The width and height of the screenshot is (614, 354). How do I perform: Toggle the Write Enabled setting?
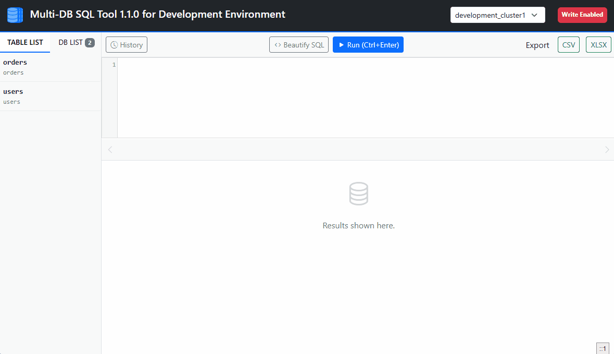(x=582, y=15)
